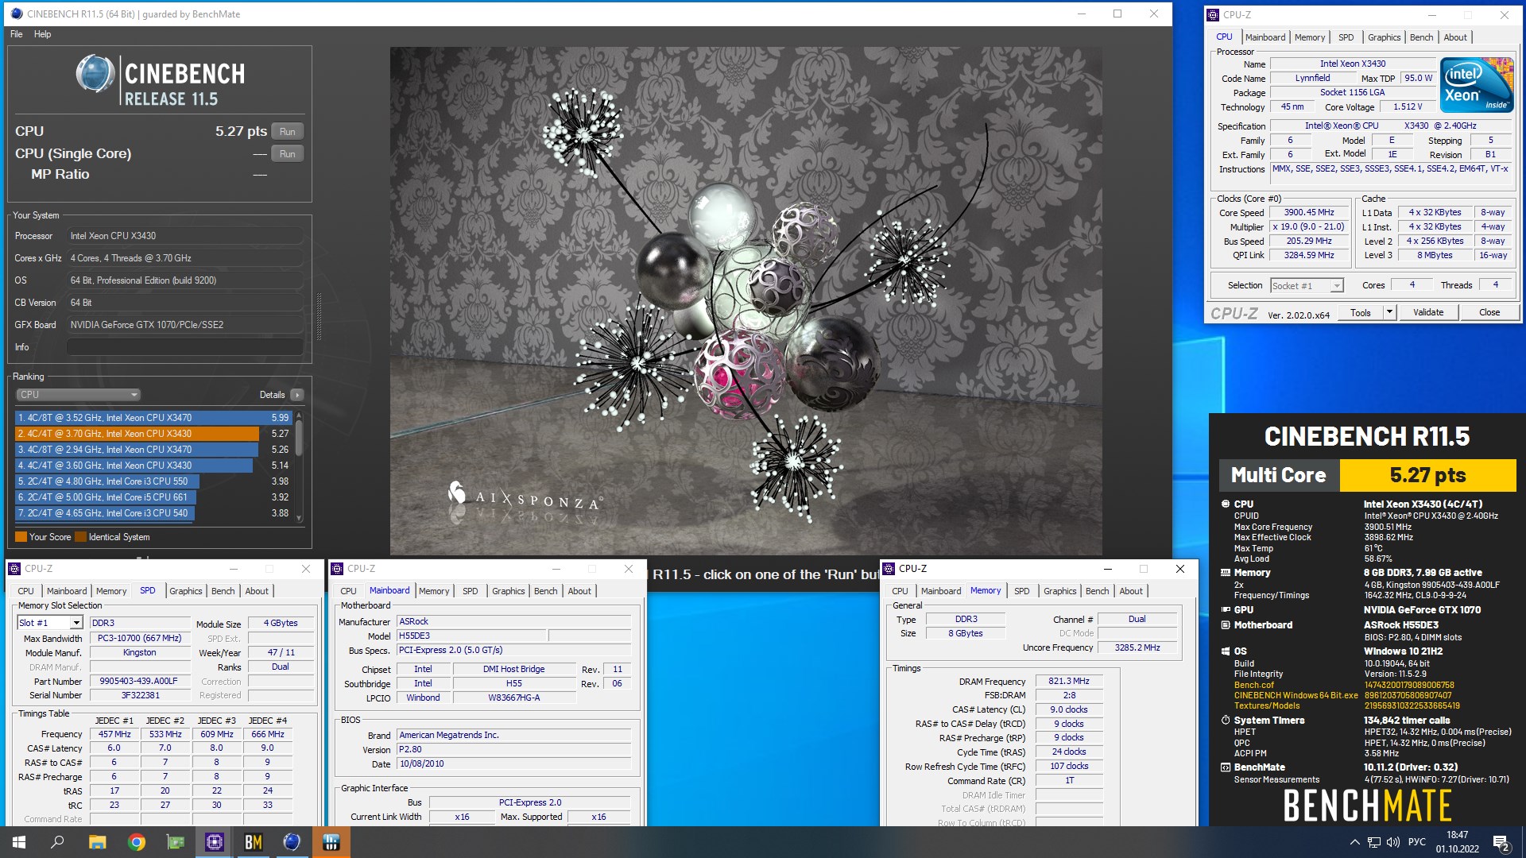Expand ranking Details arrow button
The width and height of the screenshot is (1526, 858).
point(297,395)
